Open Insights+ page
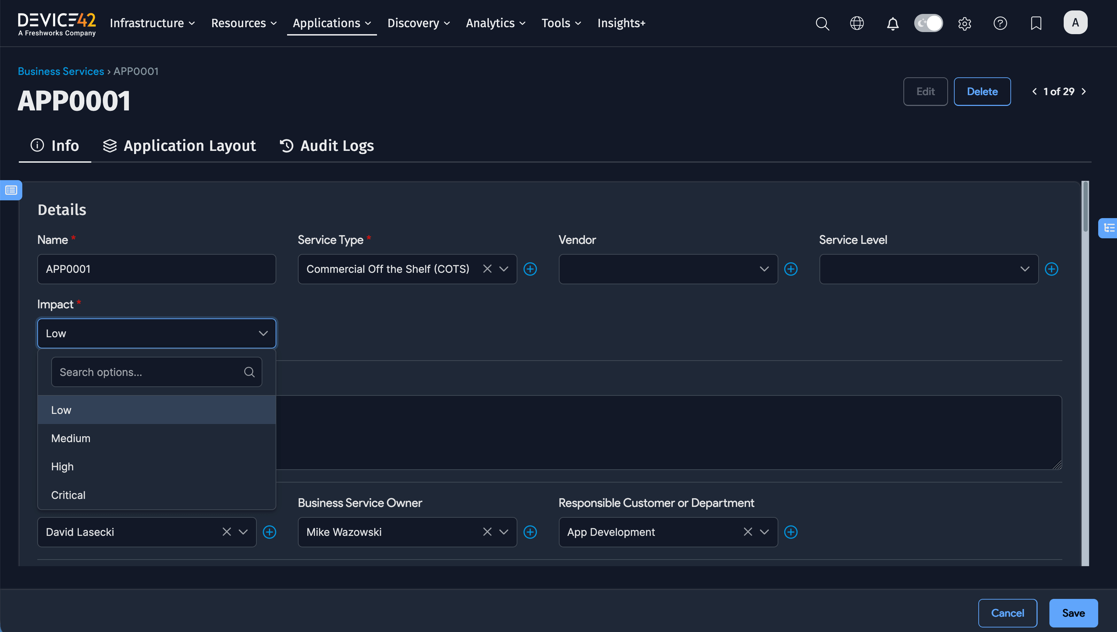1117x632 pixels. [621, 23]
